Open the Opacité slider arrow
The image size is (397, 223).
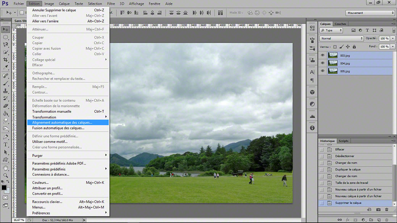pos(393,39)
